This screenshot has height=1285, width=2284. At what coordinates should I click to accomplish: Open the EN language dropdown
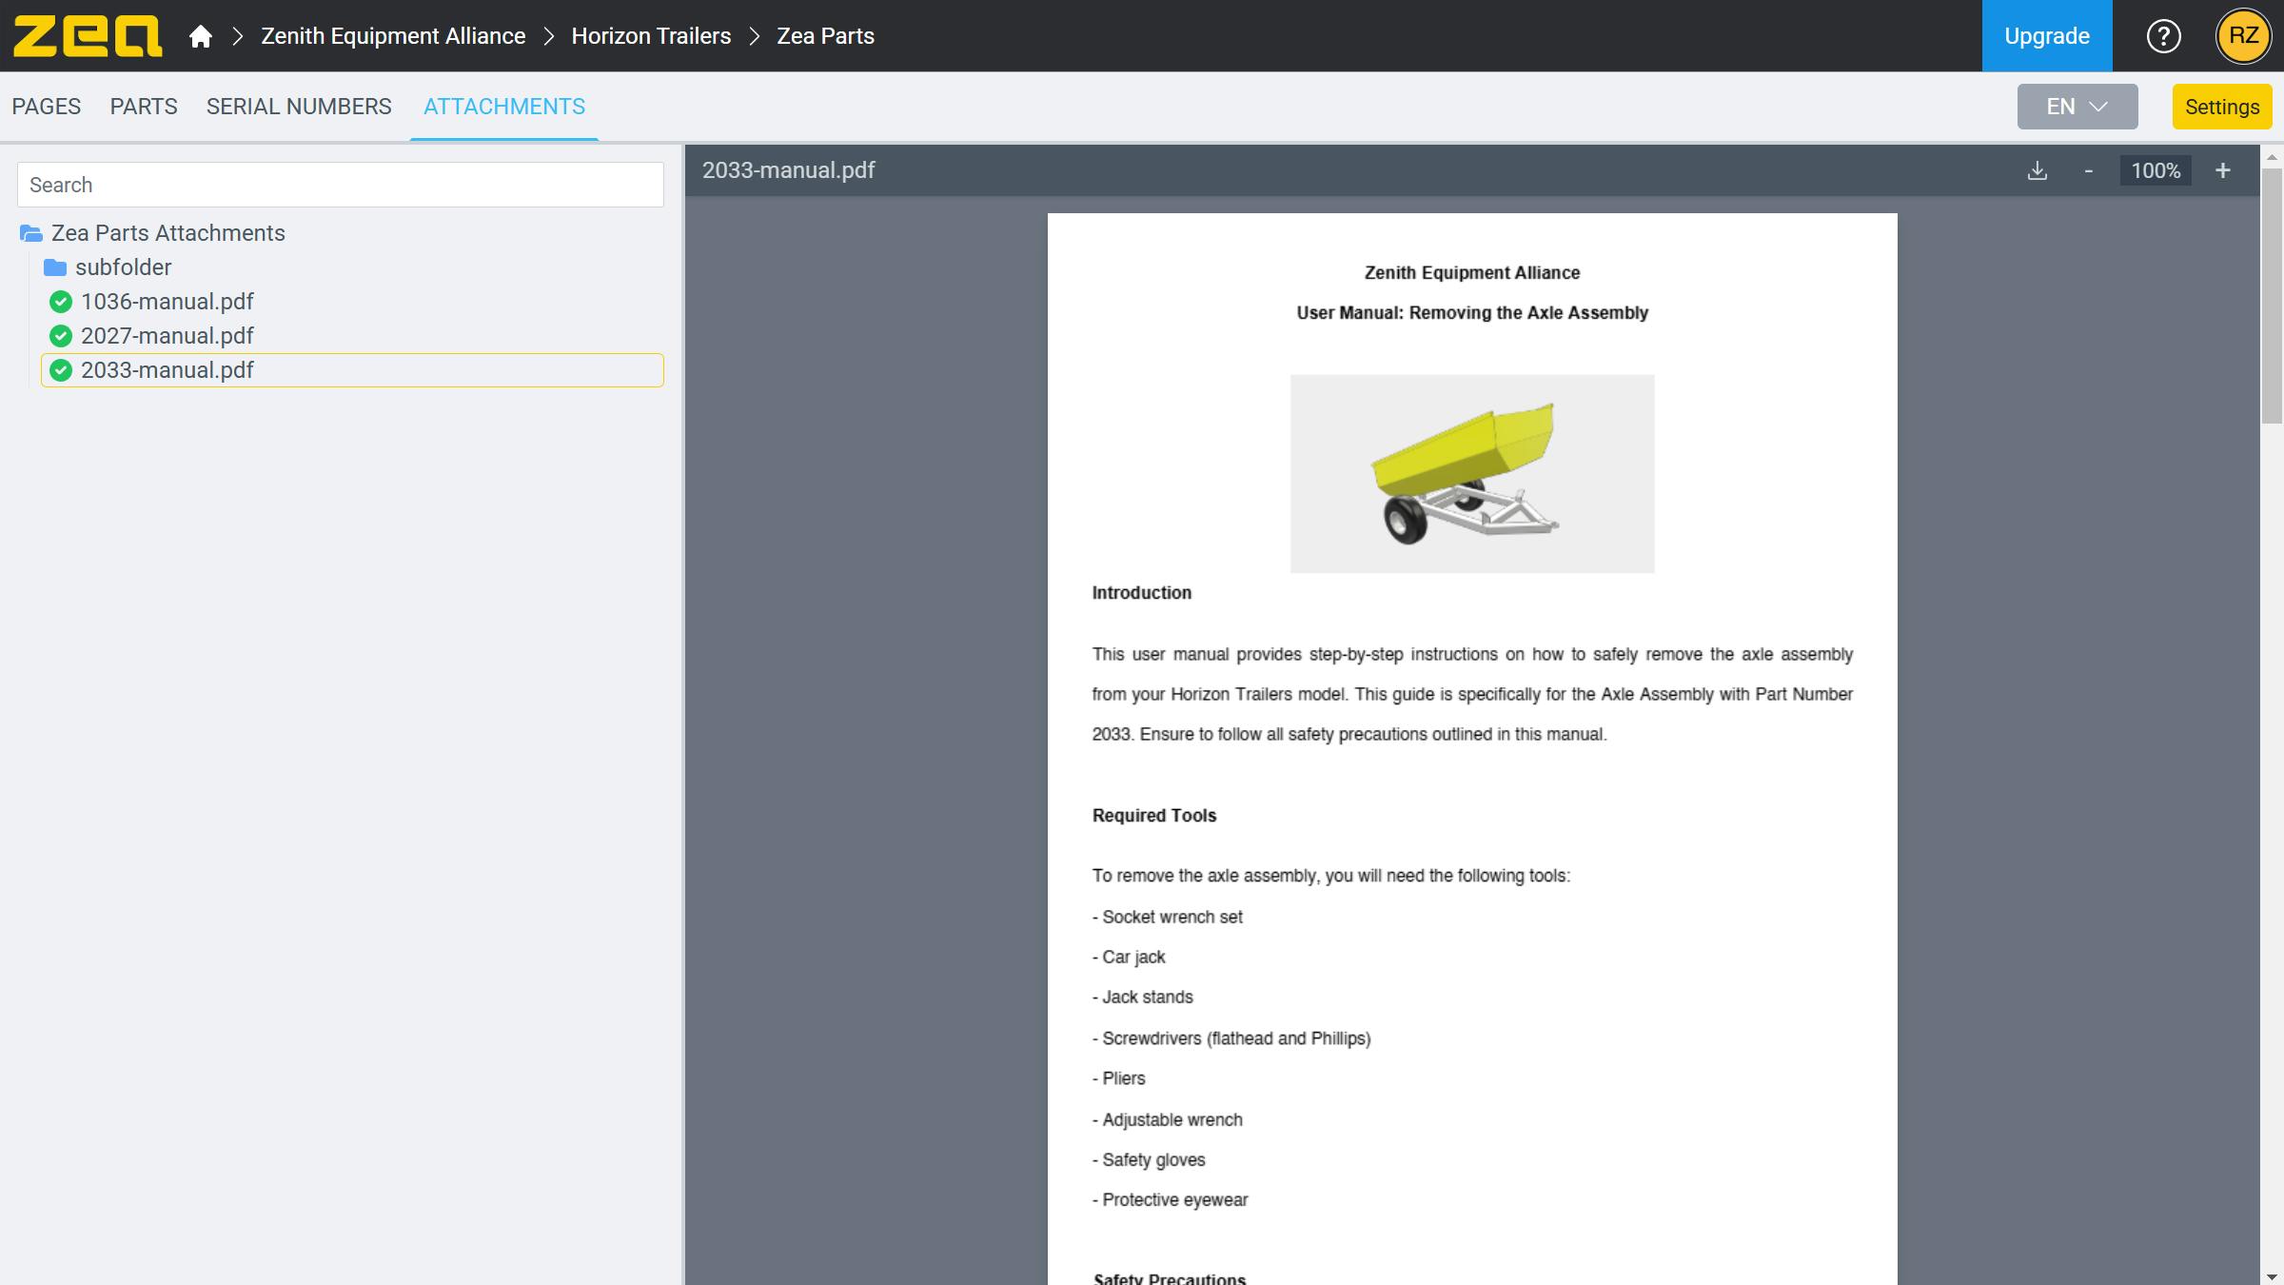2077,107
